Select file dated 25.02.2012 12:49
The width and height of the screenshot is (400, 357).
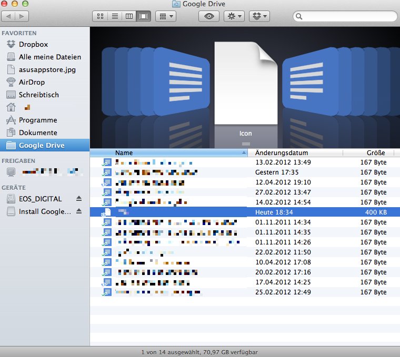click(245, 292)
